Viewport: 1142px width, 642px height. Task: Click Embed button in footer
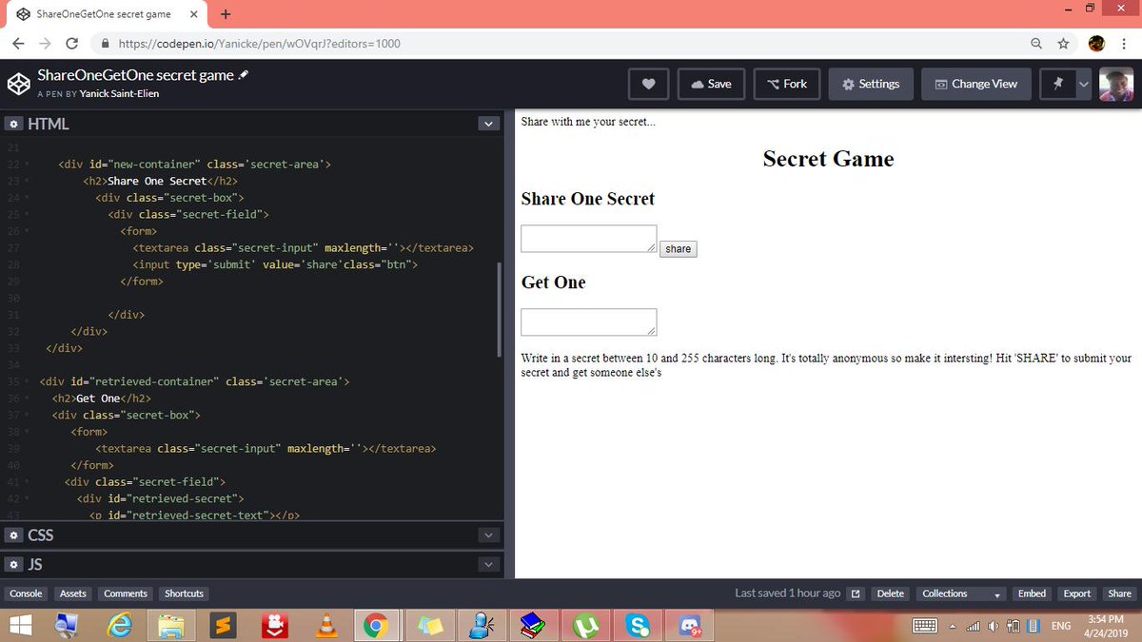[1032, 593]
